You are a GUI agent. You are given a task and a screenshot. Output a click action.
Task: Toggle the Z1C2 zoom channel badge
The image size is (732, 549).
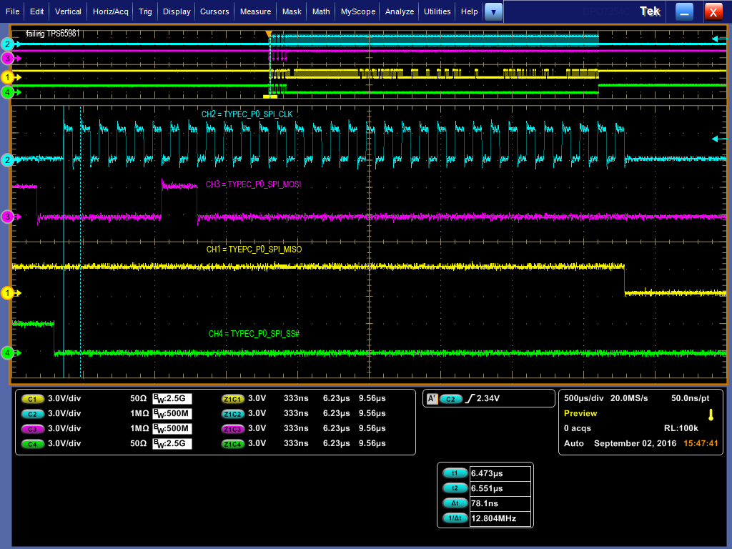[232, 414]
